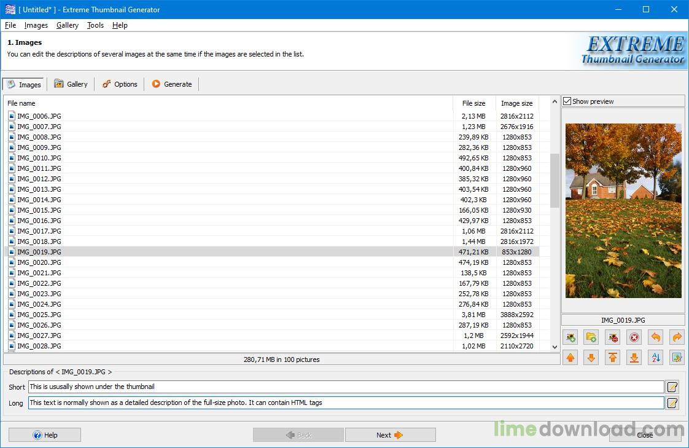Screen dimensions: 689x448
Task: Move image to top of list
Action: [612, 358]
